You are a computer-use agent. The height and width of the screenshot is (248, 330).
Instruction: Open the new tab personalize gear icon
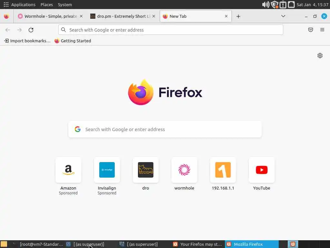[320, 56]
